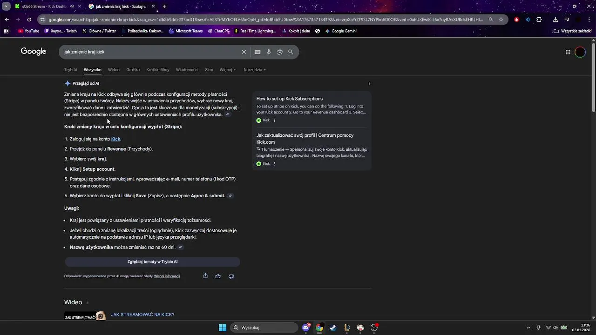Open the Google account avatar menu
The image size is (596, 335).
(580, 52)
